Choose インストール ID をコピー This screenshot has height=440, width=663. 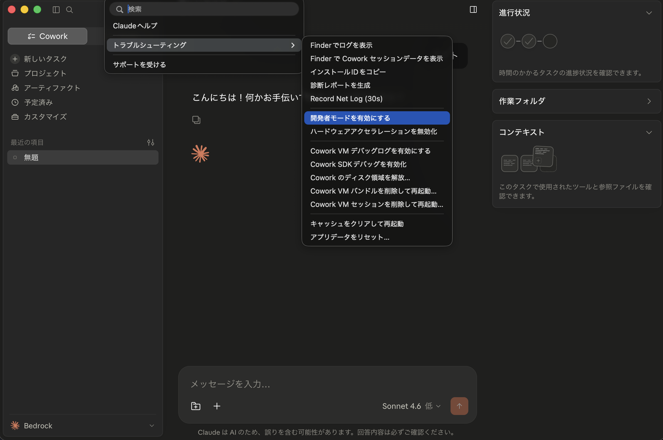click(377, 72)
